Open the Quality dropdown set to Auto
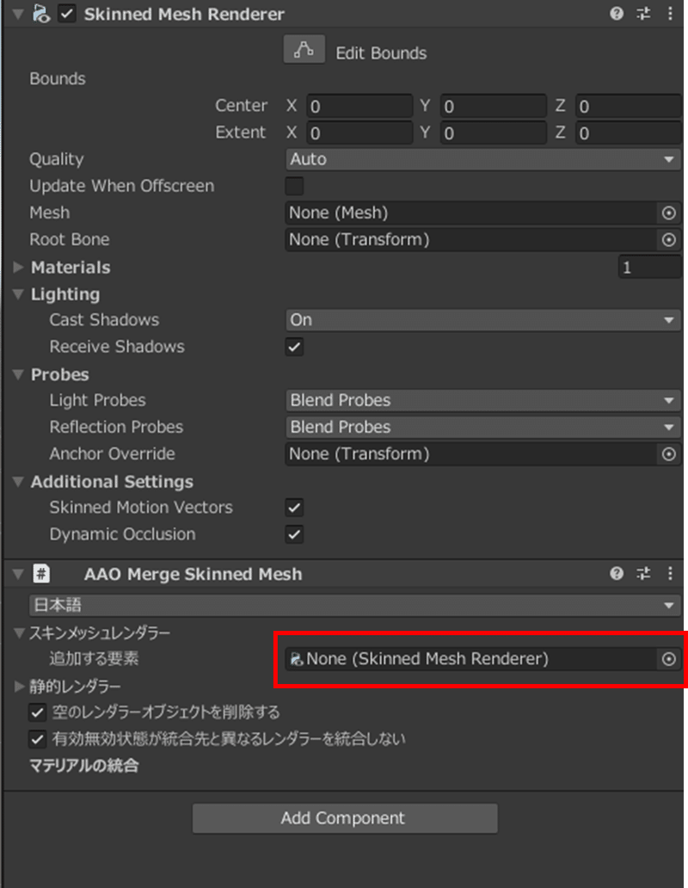The image size is (688, 888). [483, 159]
